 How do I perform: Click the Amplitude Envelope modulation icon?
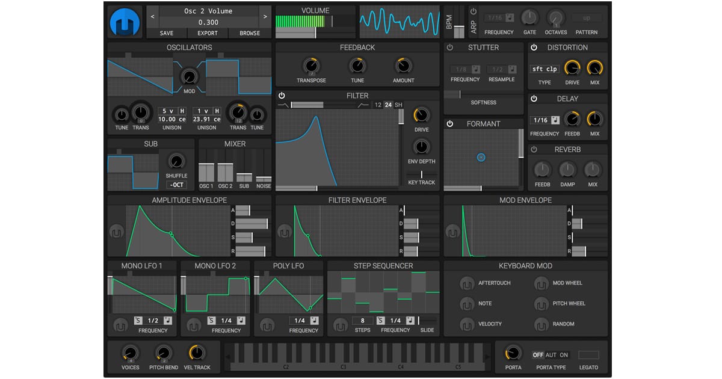pyautogui.click(x=116, y=232)
